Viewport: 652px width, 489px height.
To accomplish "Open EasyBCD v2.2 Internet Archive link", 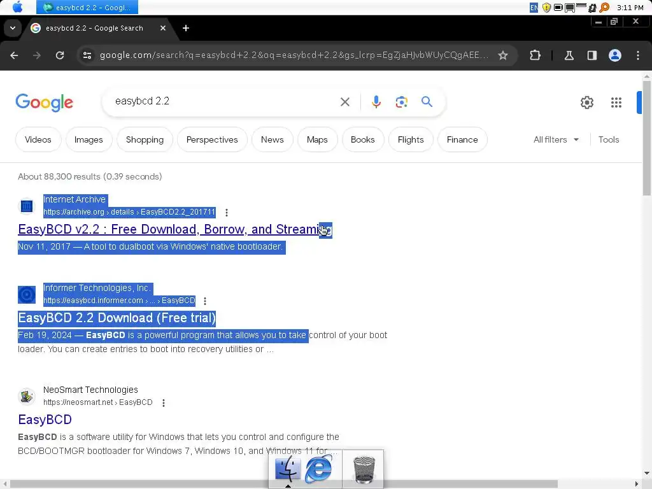I will (x=175, y=229).
